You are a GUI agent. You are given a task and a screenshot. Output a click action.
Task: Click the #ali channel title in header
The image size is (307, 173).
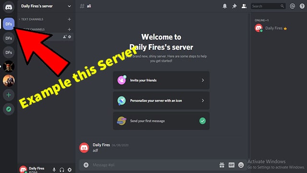pyautogui.click(x=89, y=6)
